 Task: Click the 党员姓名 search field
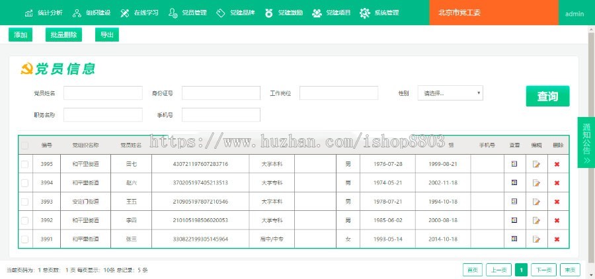pyautogui.click(x=103, y=93)
